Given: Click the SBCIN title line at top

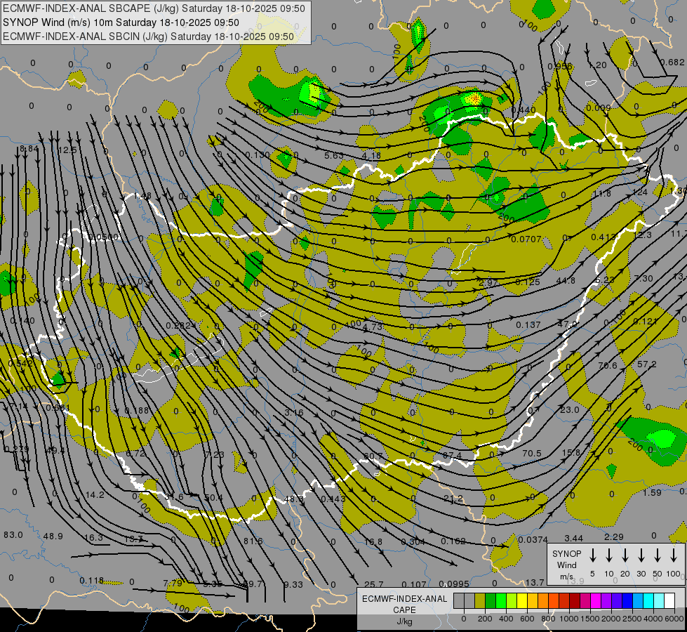Looking at the screenshot, I should pos(148,37).
